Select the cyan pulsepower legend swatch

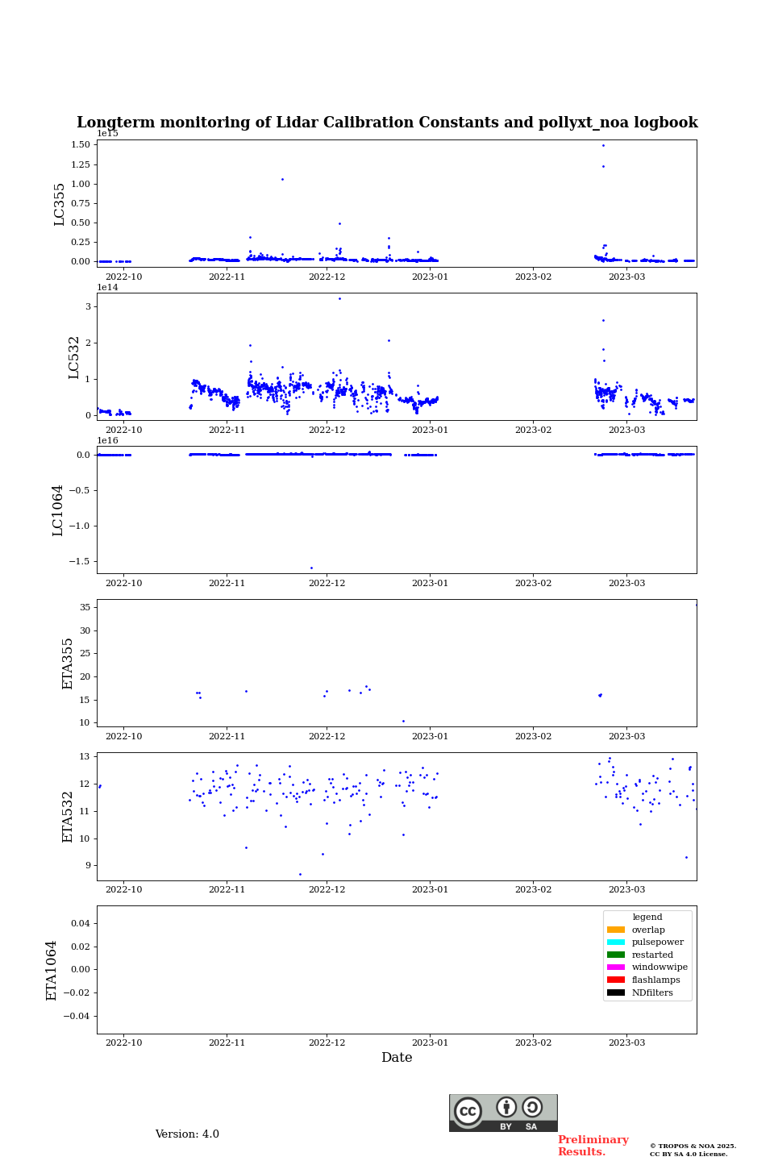click(615, 943)
